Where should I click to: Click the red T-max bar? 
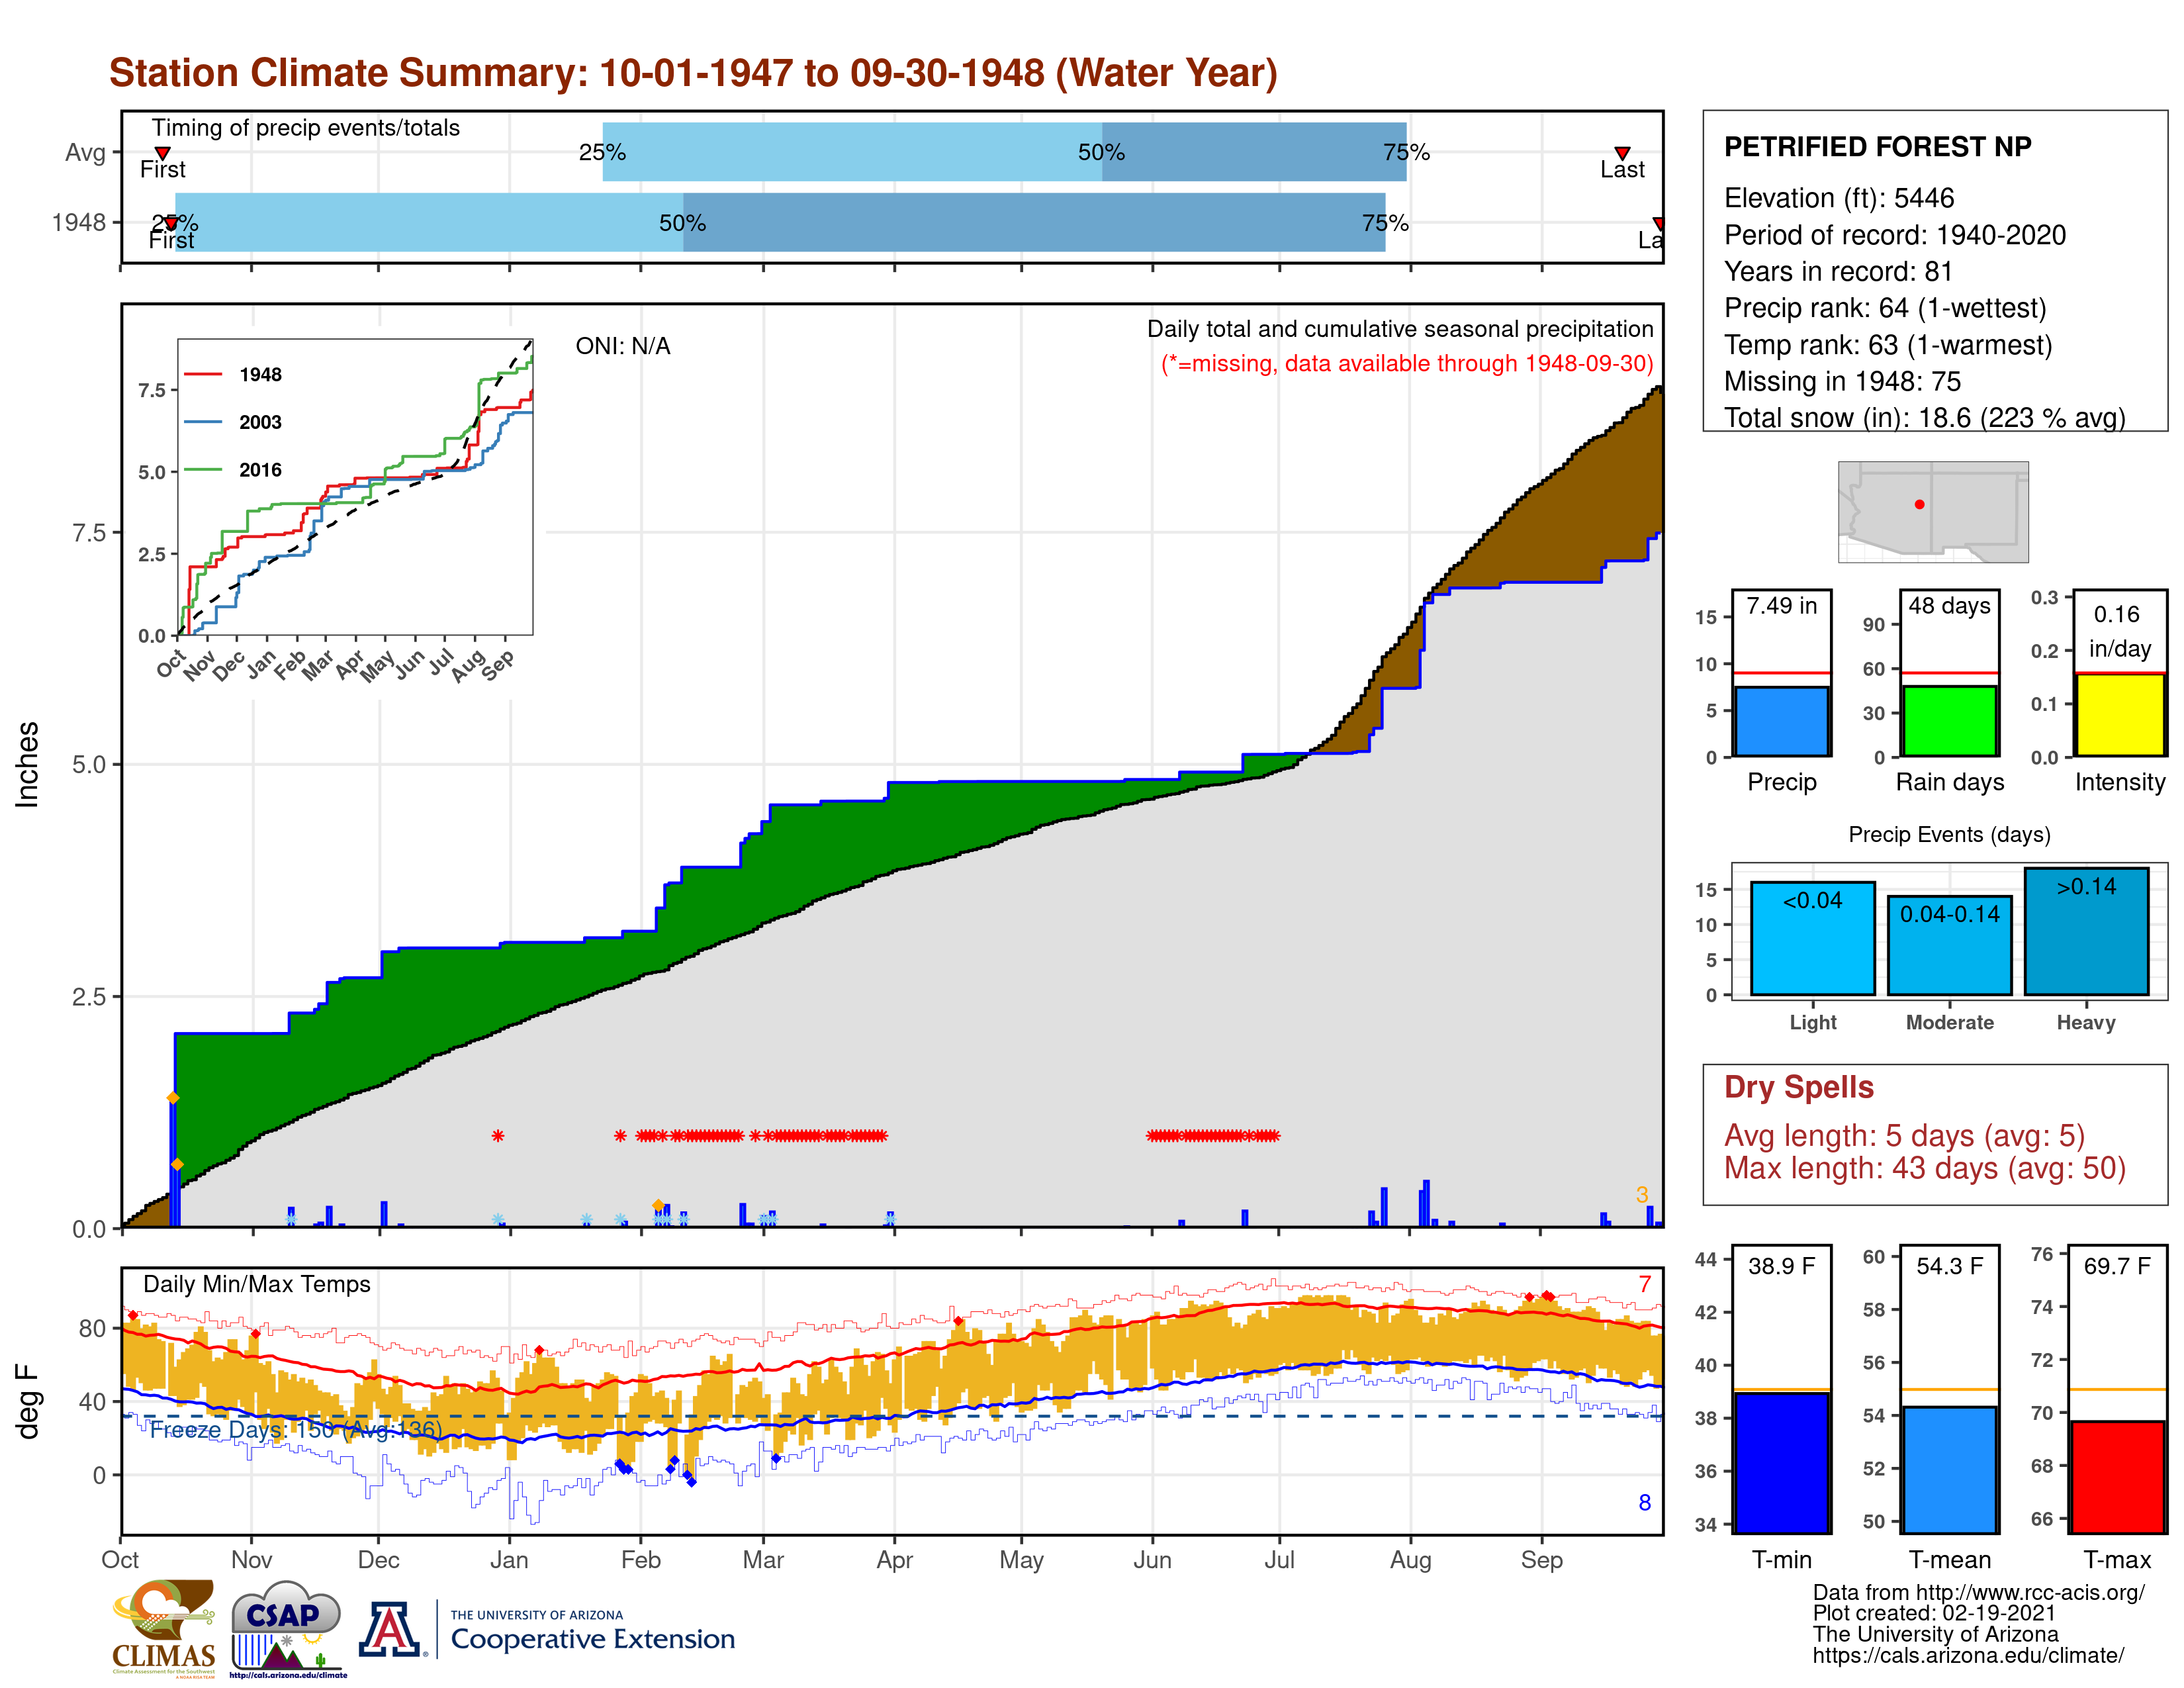(2118, 1476)
